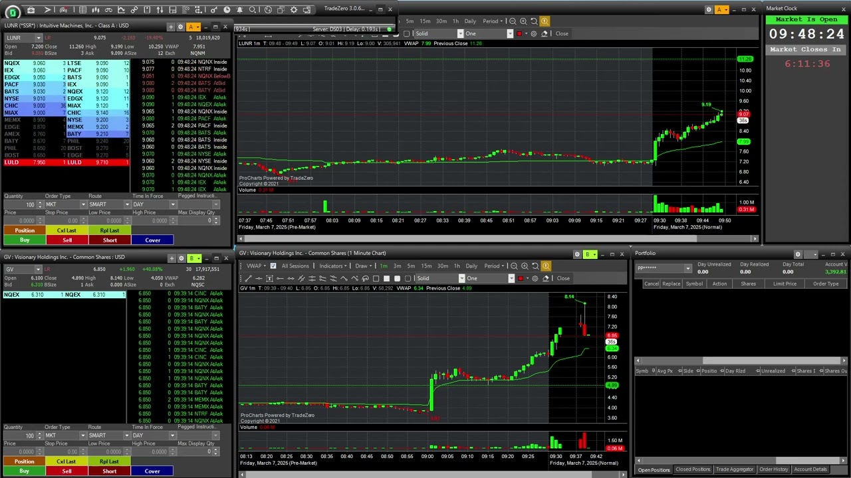The image size is (851, 478).
Task: Open the bell alerts icon in main toolbar
Action: click(239, 10)
